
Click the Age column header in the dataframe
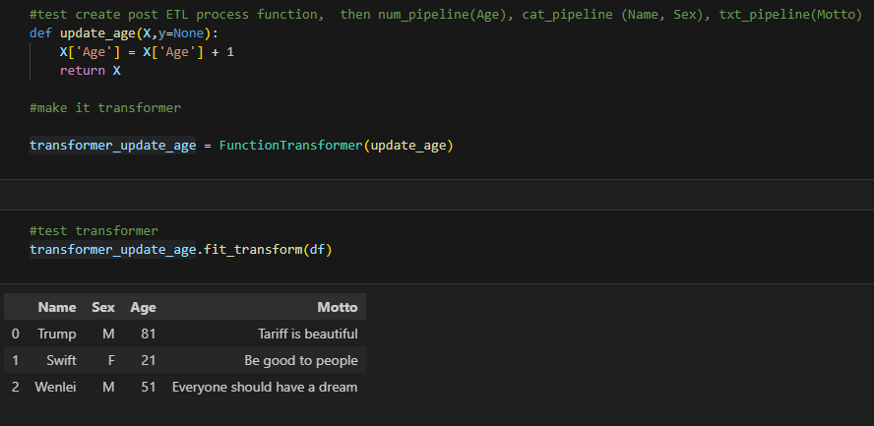(144, 307)
